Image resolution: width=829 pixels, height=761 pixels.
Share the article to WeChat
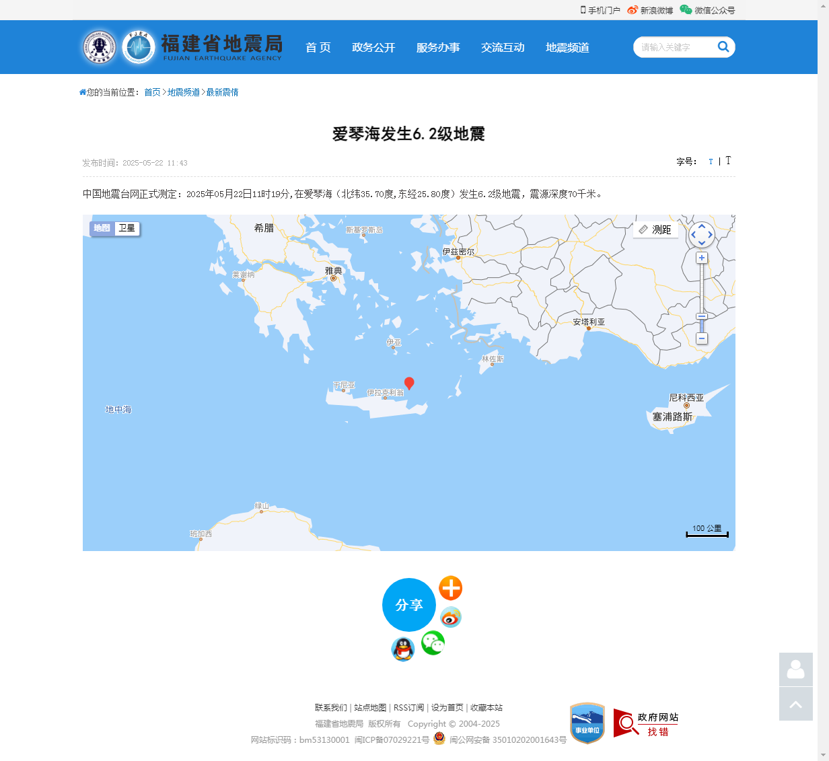(433, 643)
